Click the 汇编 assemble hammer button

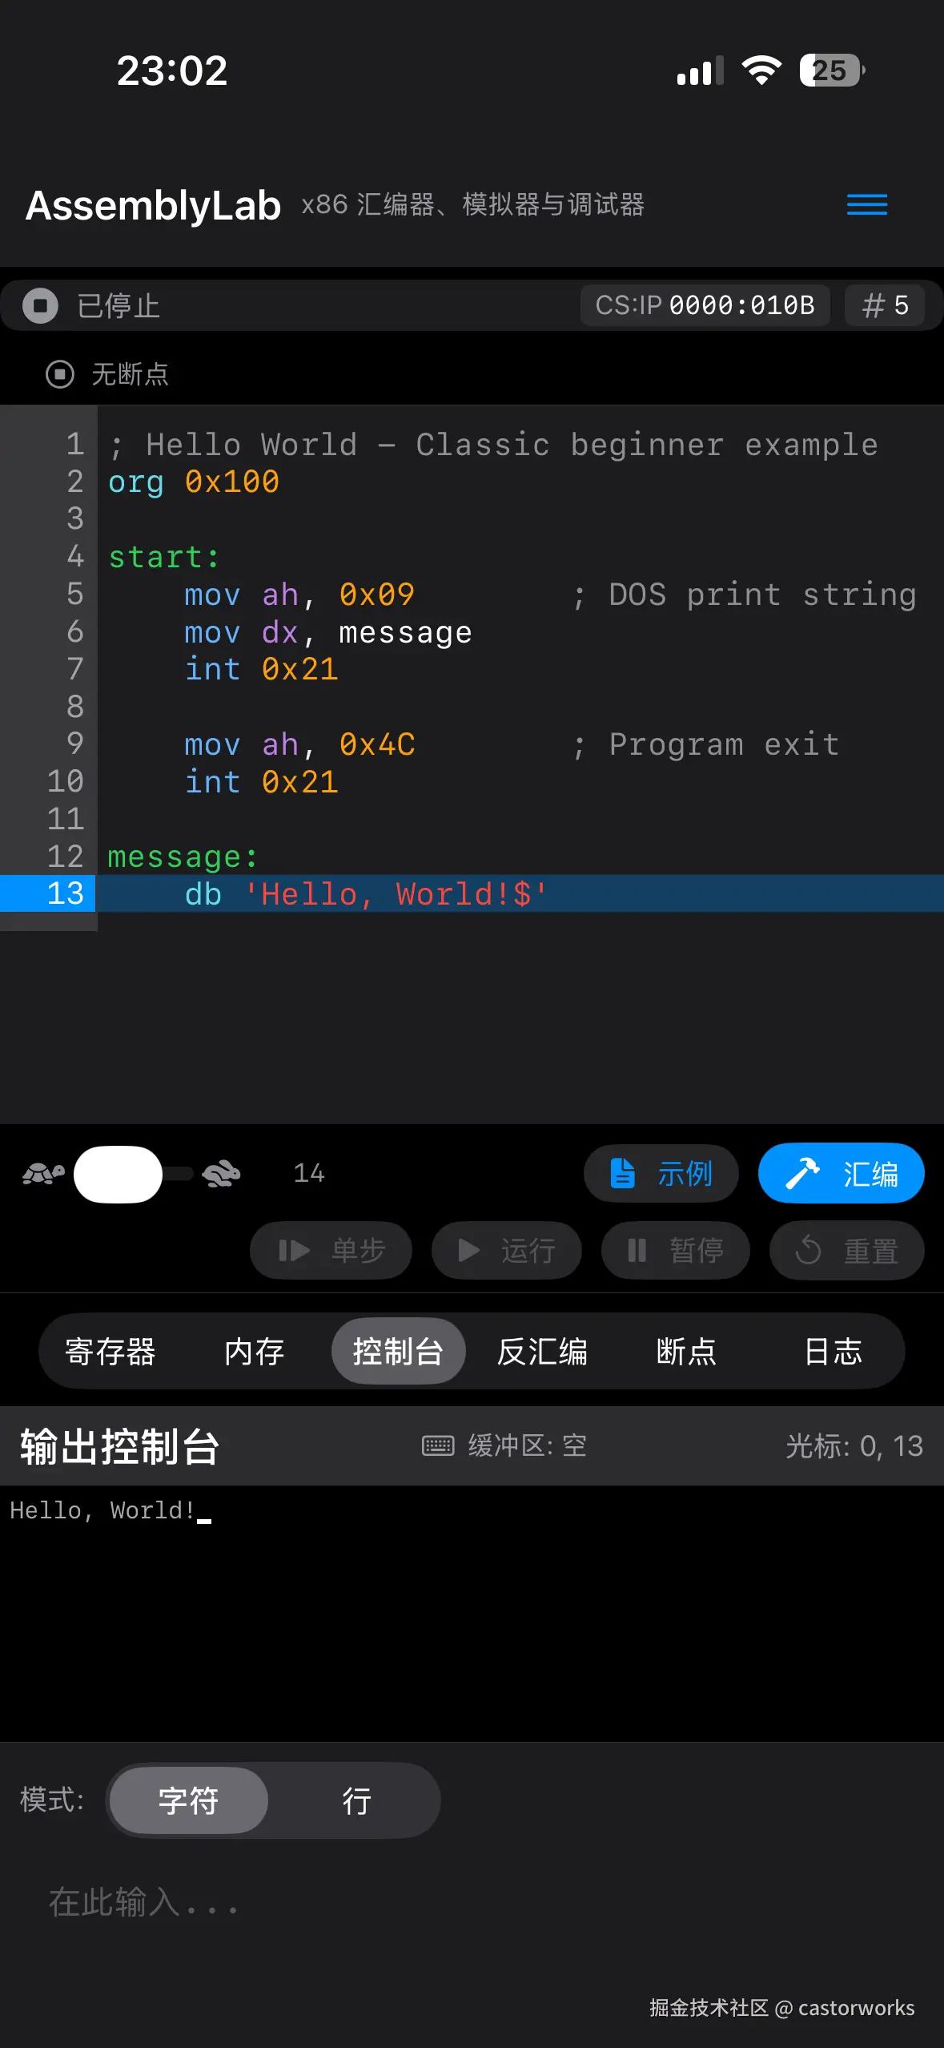click(x=842, y=1174)
